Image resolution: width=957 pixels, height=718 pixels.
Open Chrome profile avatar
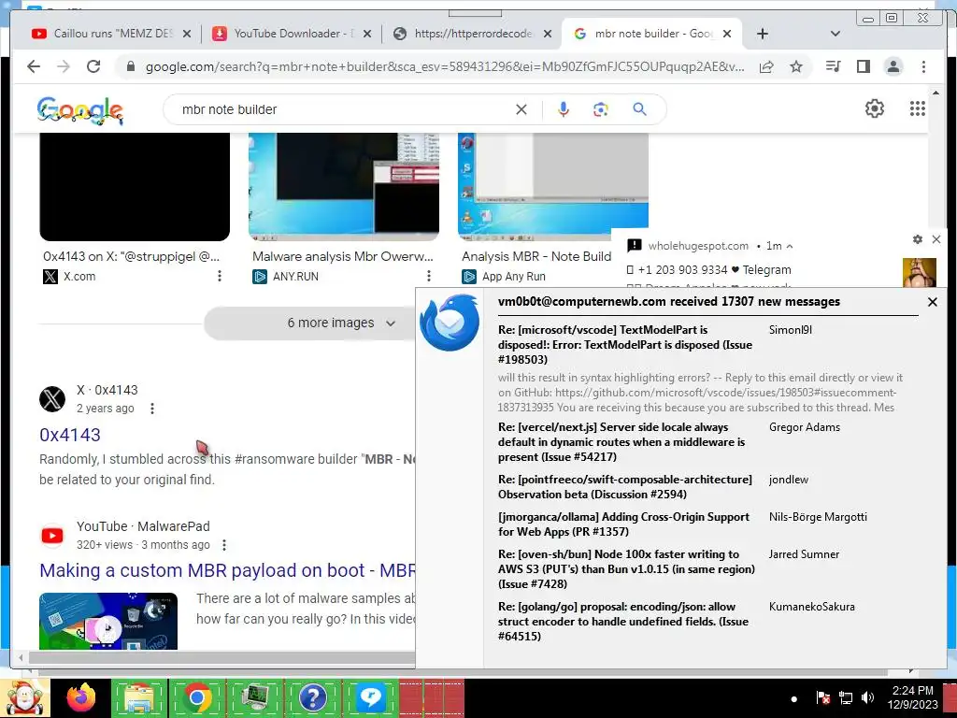(x=893, y=66)
